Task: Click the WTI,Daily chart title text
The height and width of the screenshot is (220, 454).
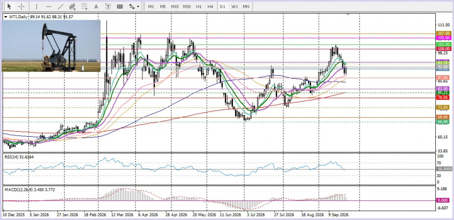Action: [x=19, y=17]
